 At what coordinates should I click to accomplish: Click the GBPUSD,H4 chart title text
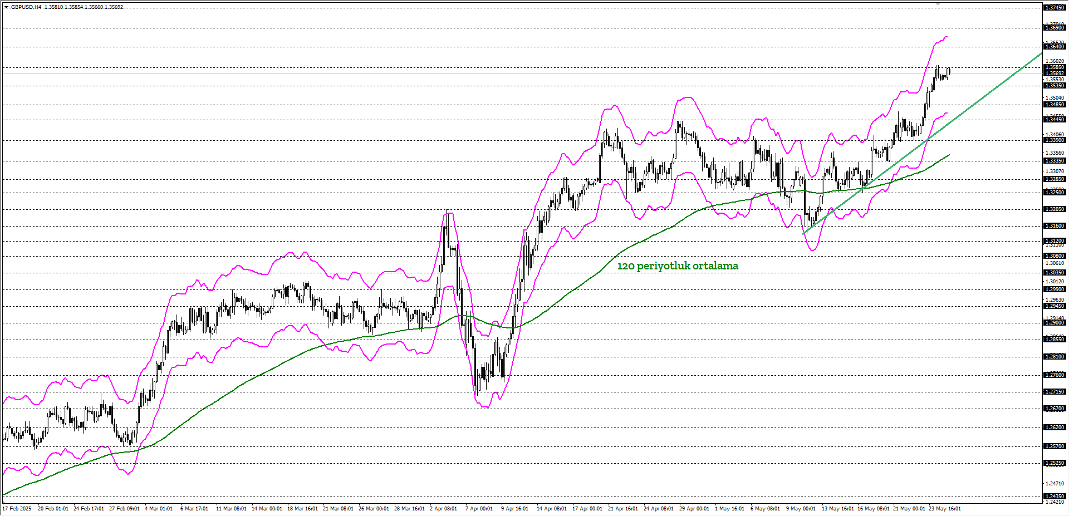coord(26,7)
